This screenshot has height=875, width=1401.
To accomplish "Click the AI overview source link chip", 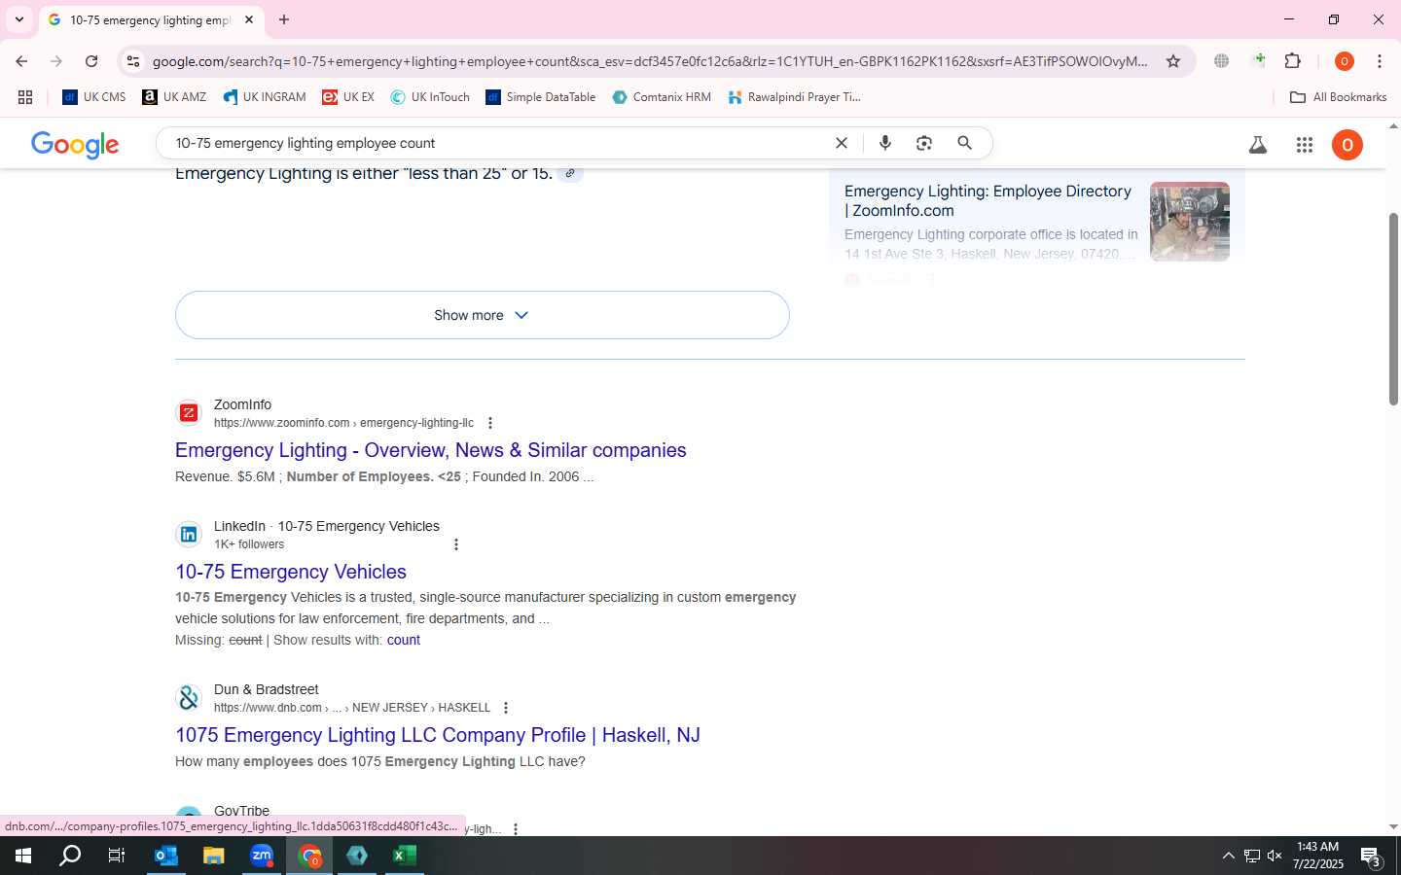I will tap(570, 174).
